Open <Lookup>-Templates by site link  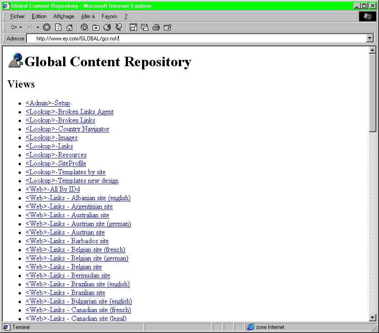pyautogui.click(x=65, y=172)
